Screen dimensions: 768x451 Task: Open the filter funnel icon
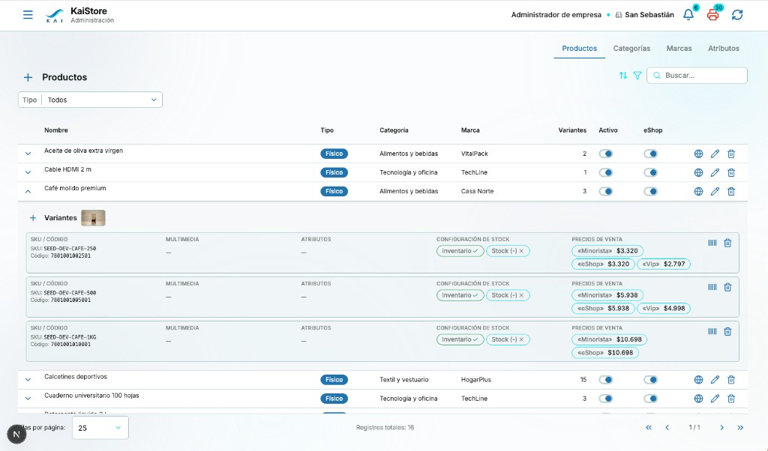[637, 76]
